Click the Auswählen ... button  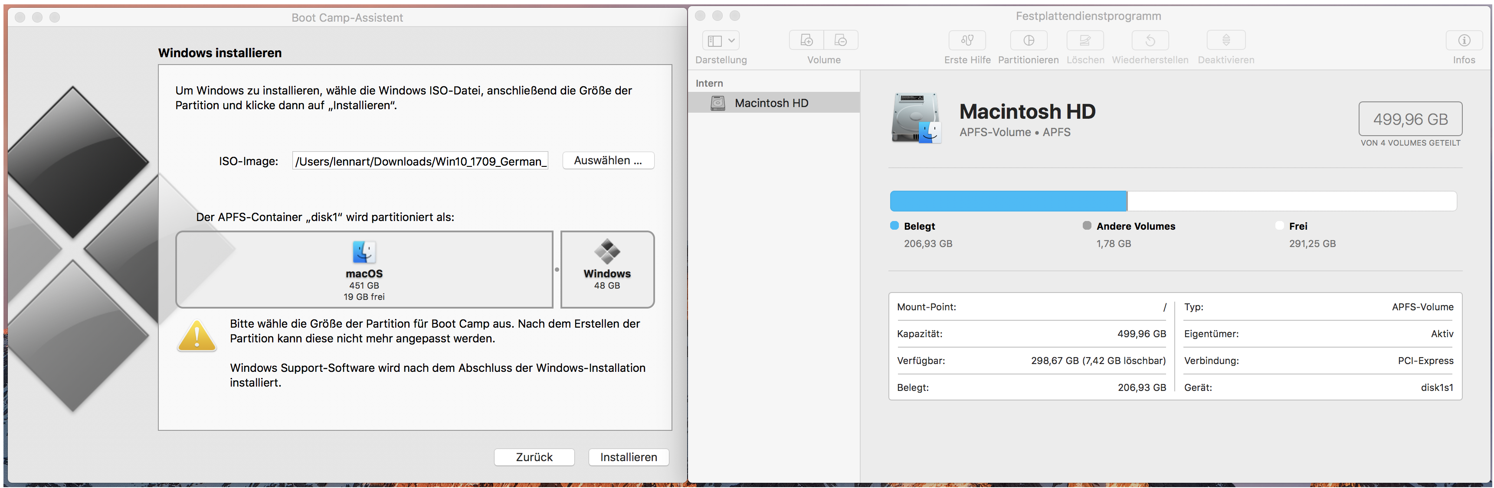click(x=608, y=160)
